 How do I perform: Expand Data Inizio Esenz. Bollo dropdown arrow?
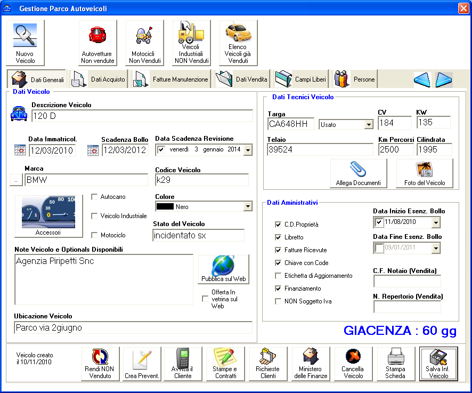tap(436, 223)
